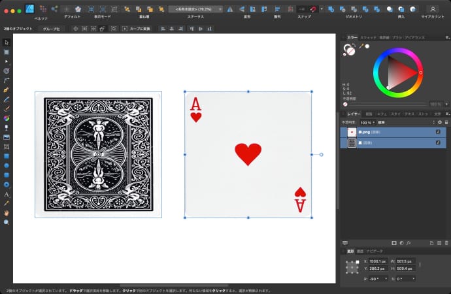Click the My Account icon
This screenshot has width=451, height=294.
[432, 9]
